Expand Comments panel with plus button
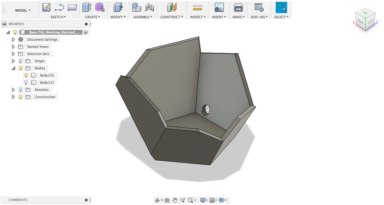Image resolution: width=384 pixels, height=205 pixels. tap(86, 200)
